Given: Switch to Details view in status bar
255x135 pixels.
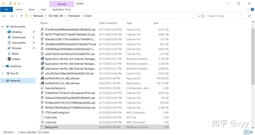Looking at the screenshot, I should click(246, 132).
